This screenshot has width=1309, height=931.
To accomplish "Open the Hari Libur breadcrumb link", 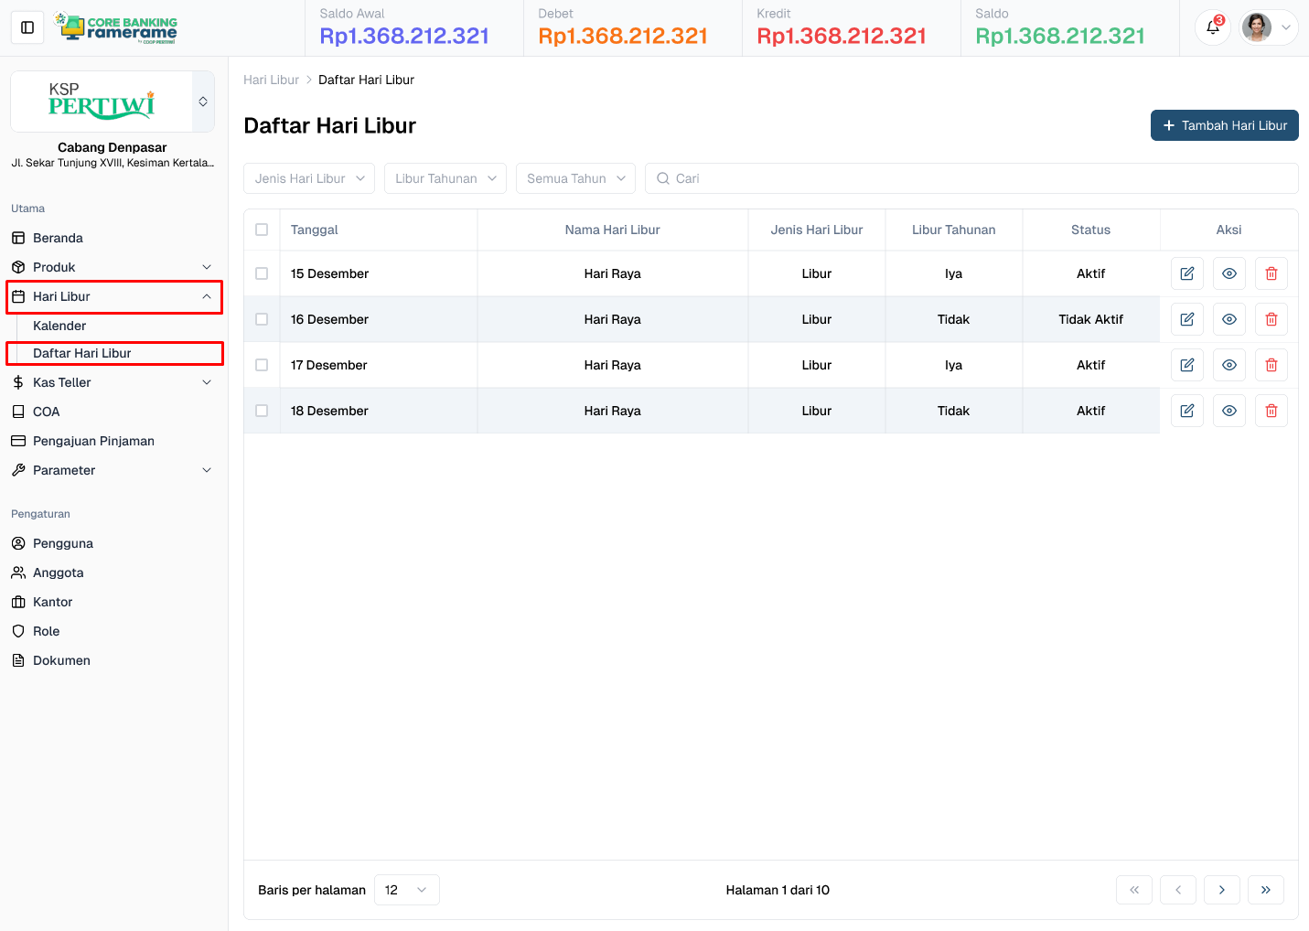I will 271,80.
